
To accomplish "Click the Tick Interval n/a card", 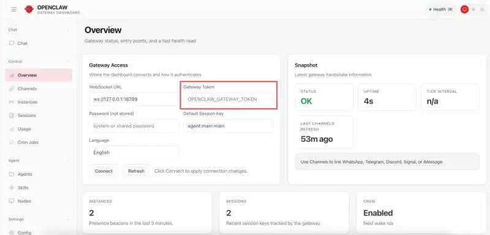I will pos(450,97).
